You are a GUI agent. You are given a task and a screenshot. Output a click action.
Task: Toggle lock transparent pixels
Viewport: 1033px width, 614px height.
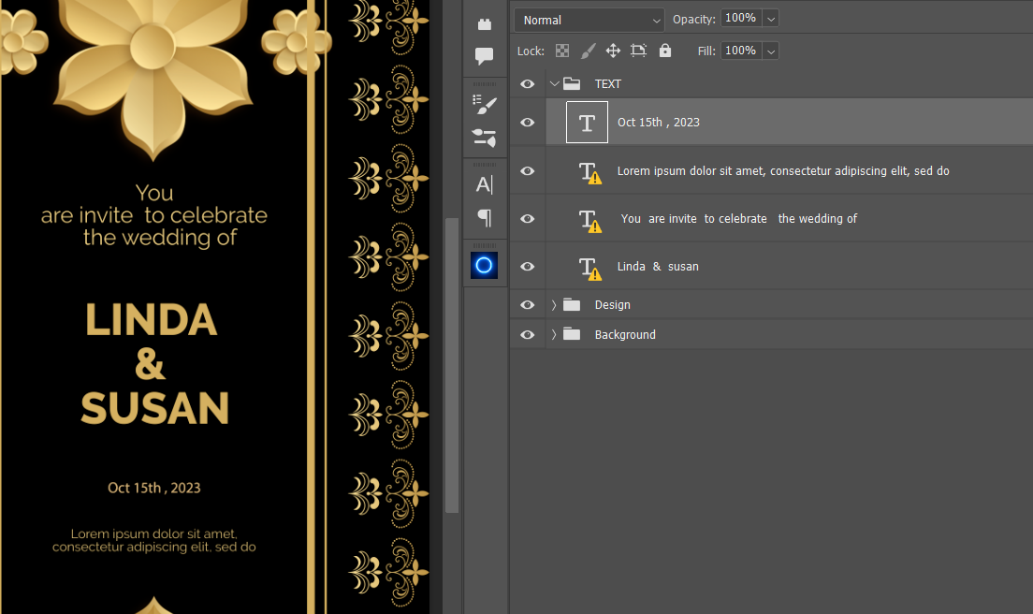coord(562,51)
